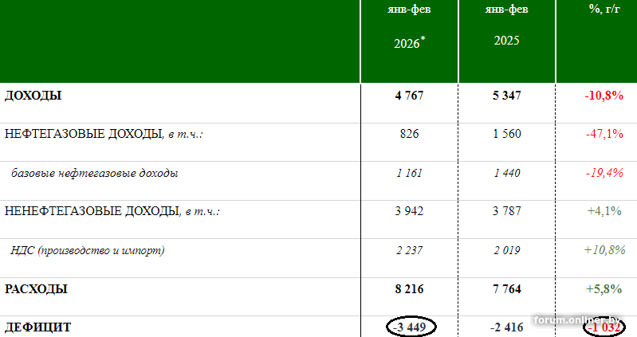The image size is (637, 337).
Task: Select the 1 560 oil-gas value
Action: click(x=506, y=134)
